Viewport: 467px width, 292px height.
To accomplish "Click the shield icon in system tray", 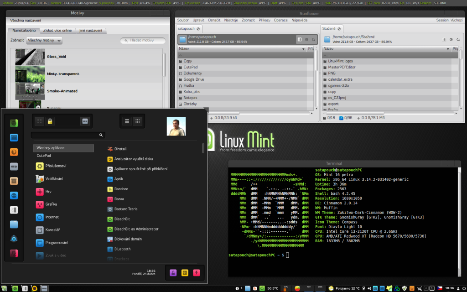I will pos(404,288).
